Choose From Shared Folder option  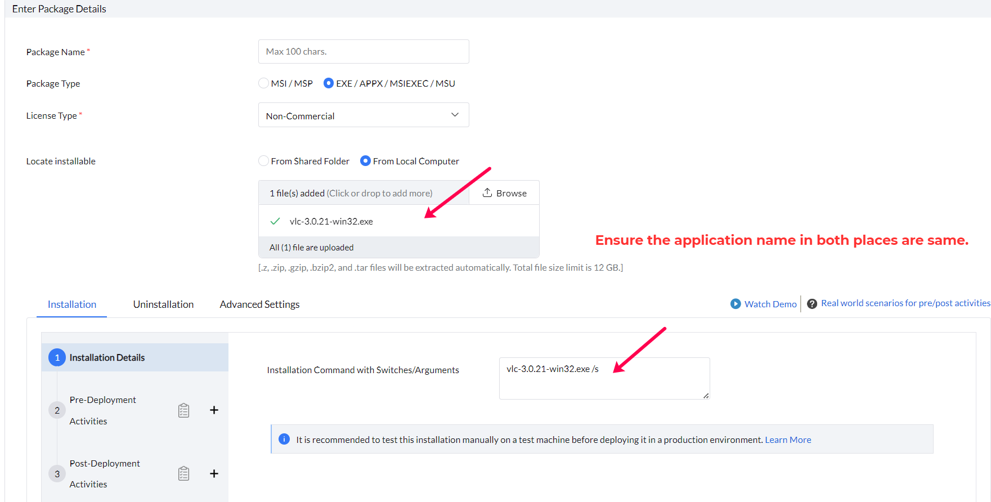click(x=263, y=161)
